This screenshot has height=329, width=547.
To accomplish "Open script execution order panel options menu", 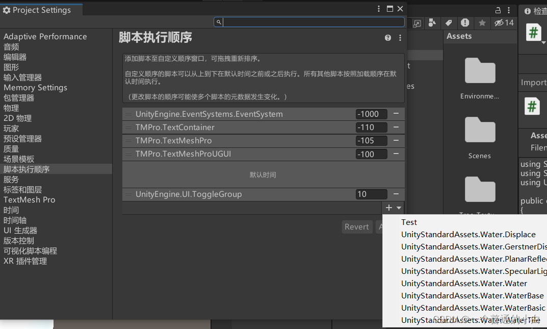I will tap(400, 38).
